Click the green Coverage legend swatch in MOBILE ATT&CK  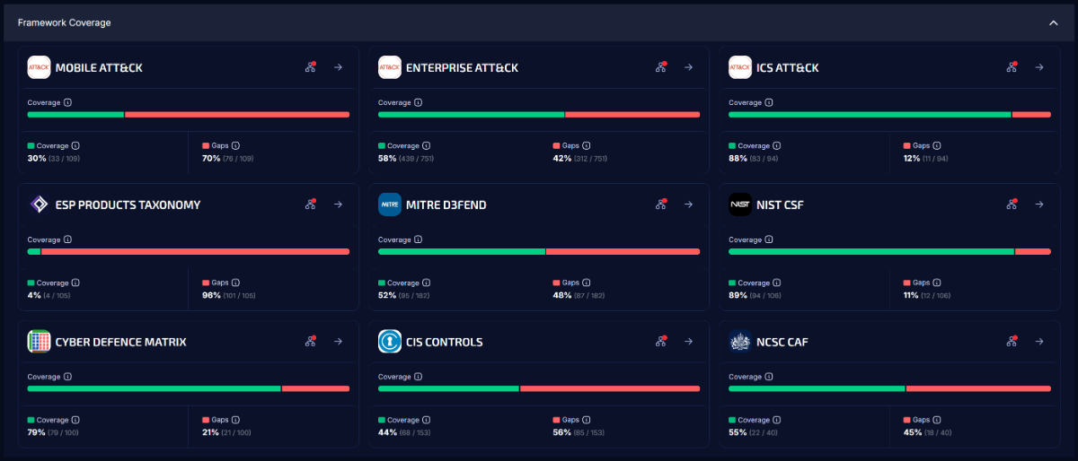pyautogui.click(x=31, y=145)
